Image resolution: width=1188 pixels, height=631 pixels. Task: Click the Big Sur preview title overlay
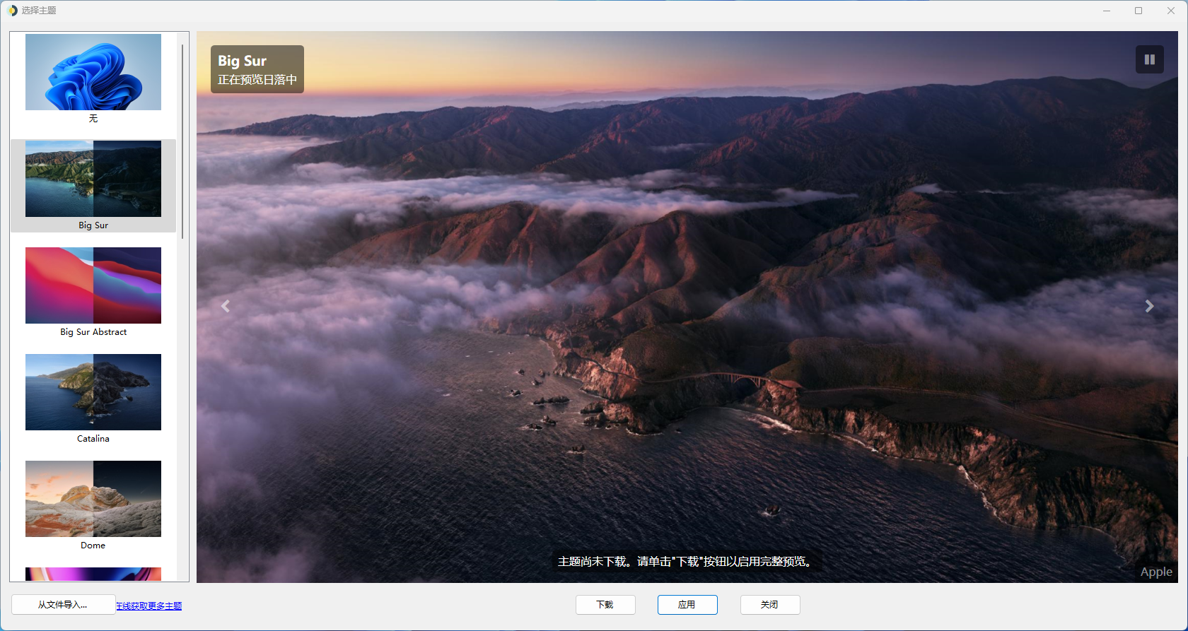242,61
